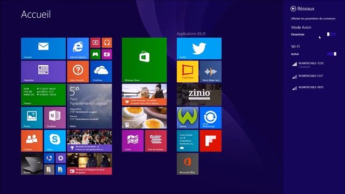Click the back arrow beside Réseaux
The width and height of the screenshot is (345, 194).
coord(293,9)
